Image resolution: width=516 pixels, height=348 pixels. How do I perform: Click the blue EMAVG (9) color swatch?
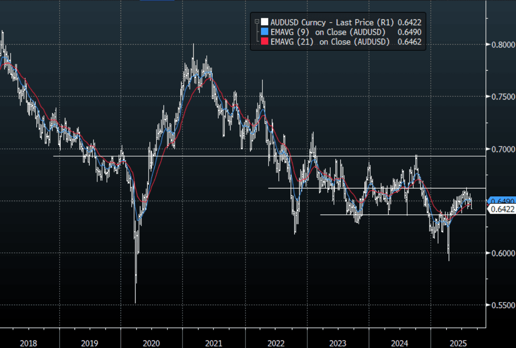click(265, 32)
